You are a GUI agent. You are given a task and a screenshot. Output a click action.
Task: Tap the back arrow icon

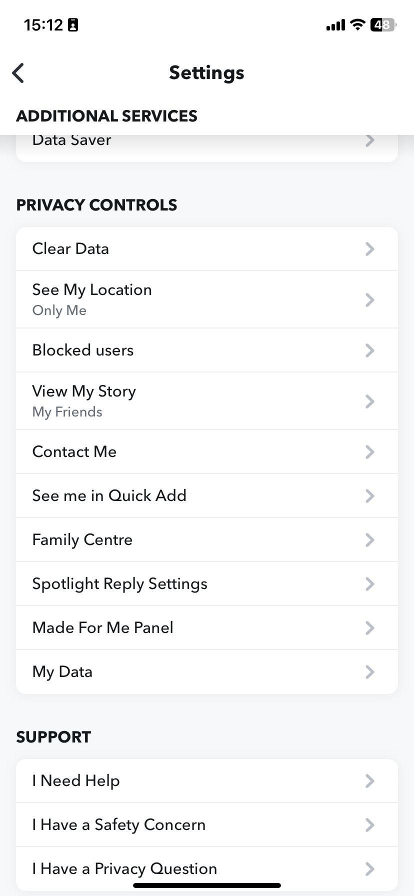click(18, 73)
